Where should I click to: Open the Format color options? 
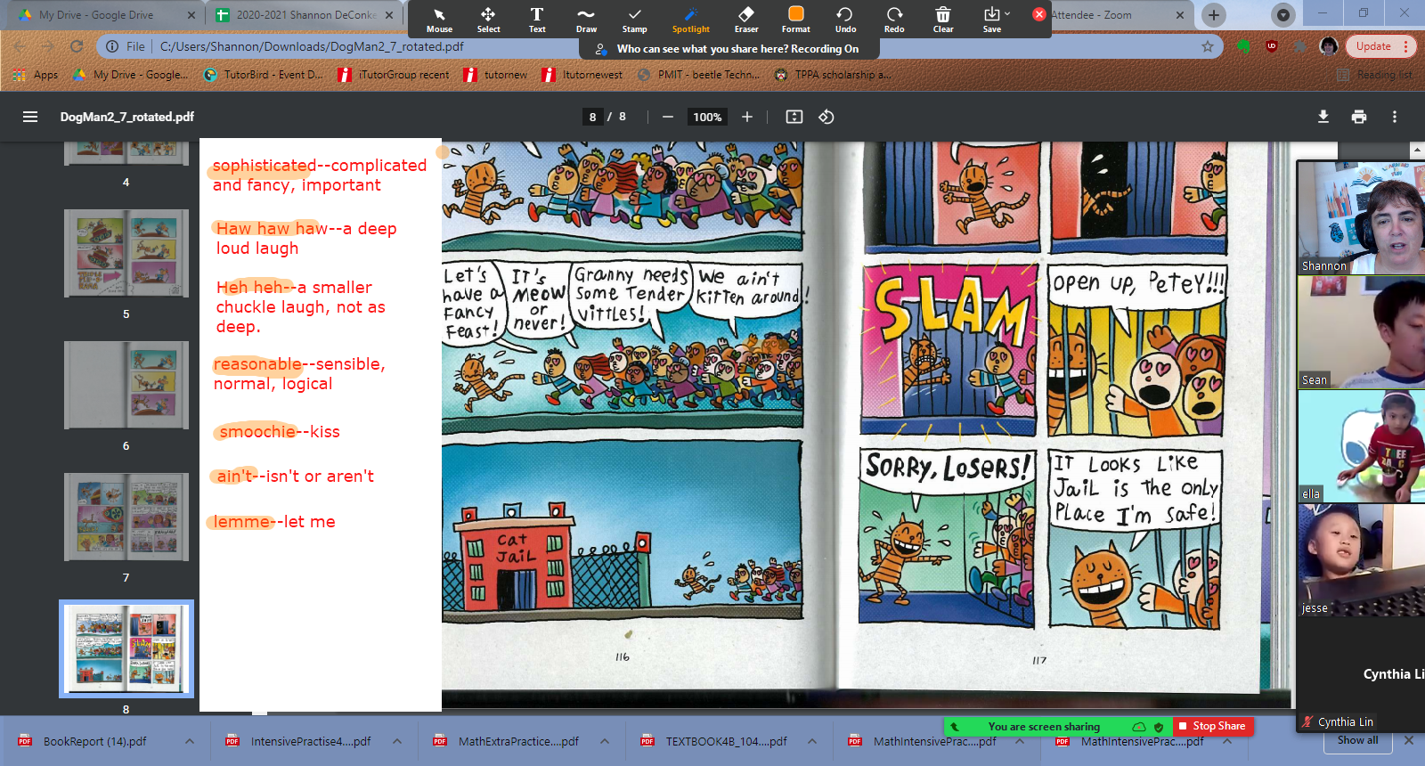tap(796, 20)
